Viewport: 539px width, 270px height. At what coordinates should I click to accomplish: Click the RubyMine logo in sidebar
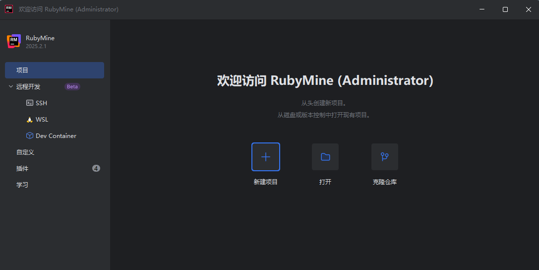tap(14, 42)
